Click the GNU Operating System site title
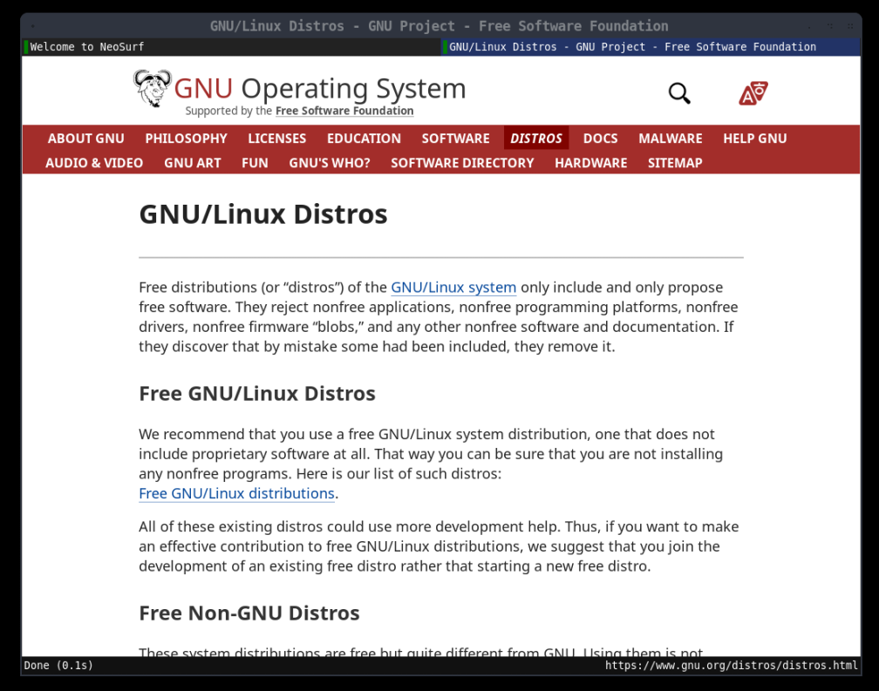 [319, 89]
